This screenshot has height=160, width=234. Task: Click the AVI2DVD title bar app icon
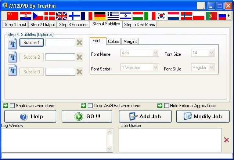click(5, 6)
